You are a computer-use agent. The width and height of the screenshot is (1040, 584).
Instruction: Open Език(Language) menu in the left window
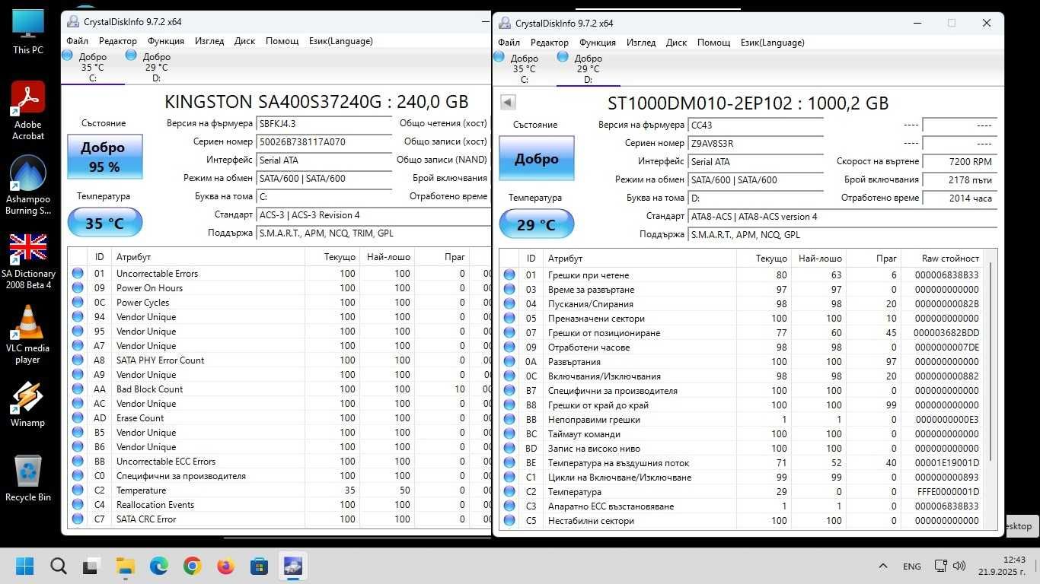coord(341,41)
